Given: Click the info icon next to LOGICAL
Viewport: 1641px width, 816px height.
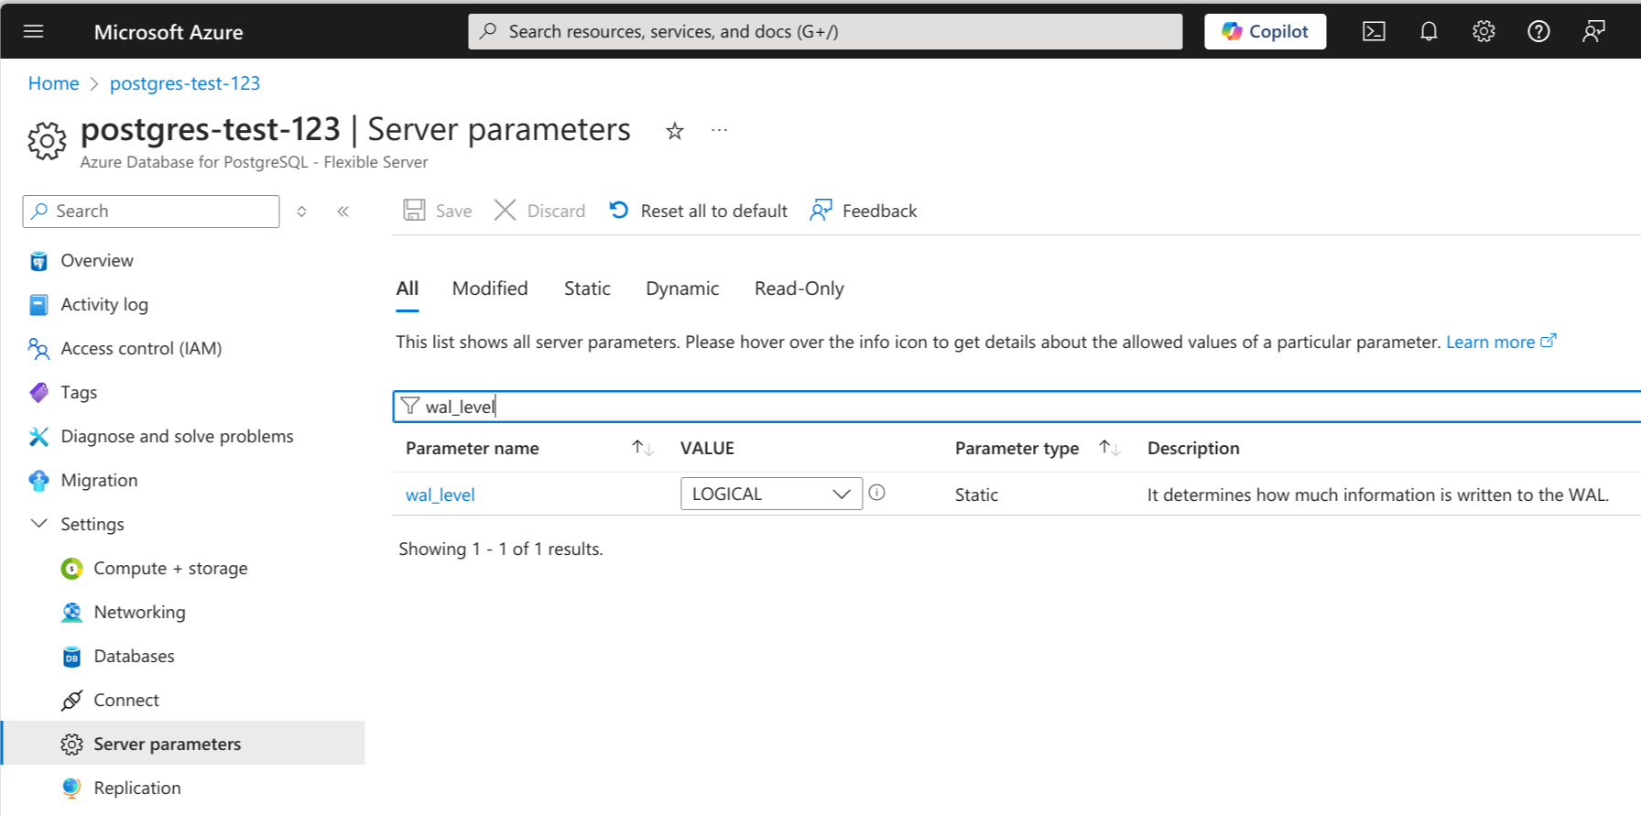Looking at the screenshot, I should (x=876, y=493).
